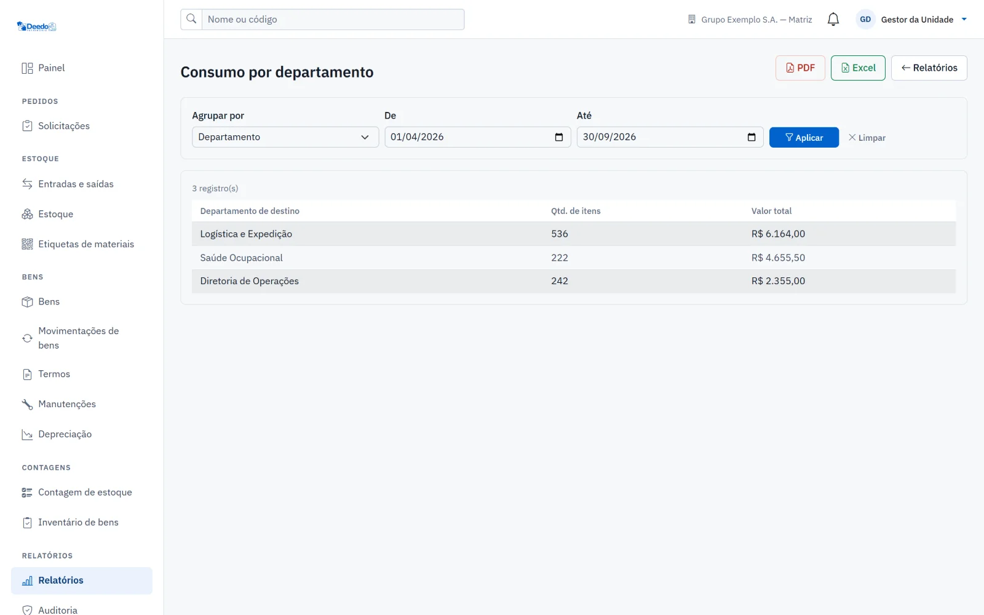Open the Estoque menu item
The width and height of the screenshot is (984, 615).
82,214
